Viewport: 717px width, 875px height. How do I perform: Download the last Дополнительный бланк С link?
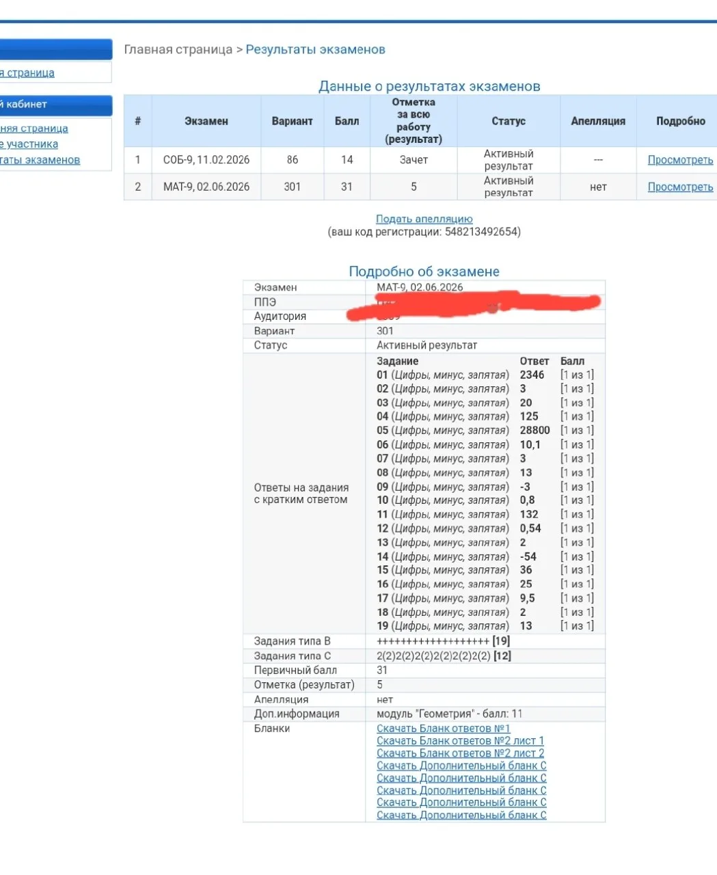(461, 815)
